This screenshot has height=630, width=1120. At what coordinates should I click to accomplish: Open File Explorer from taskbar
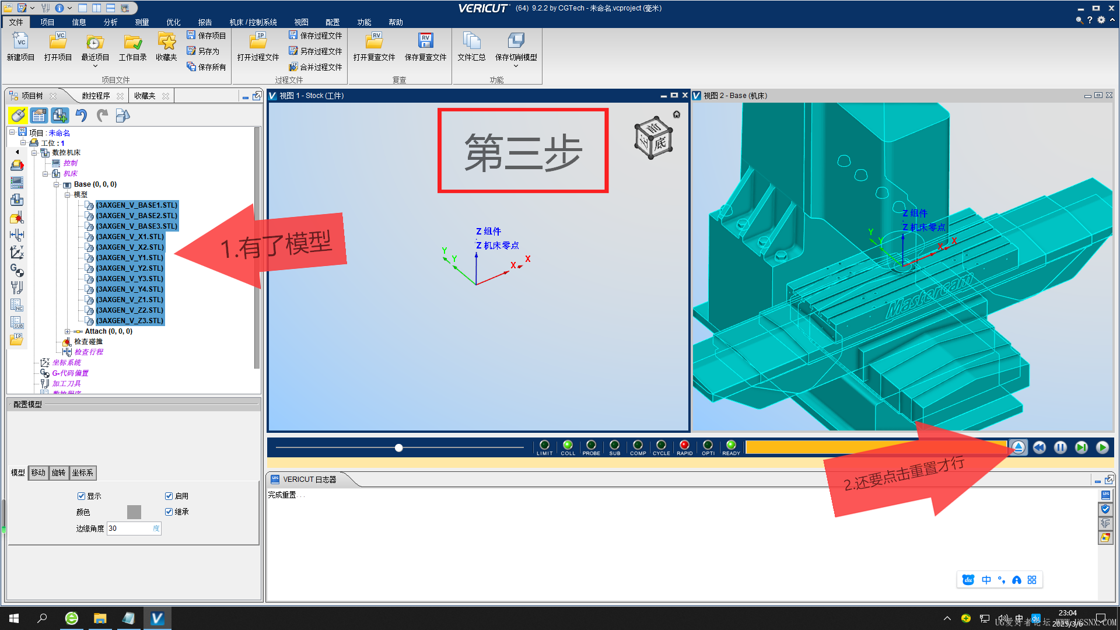[100, 618]
